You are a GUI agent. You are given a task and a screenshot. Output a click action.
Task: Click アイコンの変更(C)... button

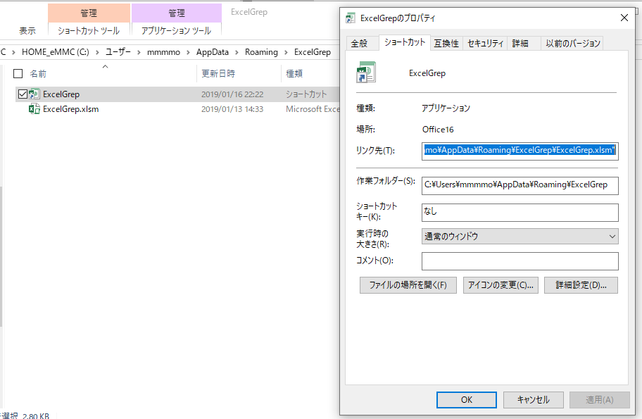[501, 285]
